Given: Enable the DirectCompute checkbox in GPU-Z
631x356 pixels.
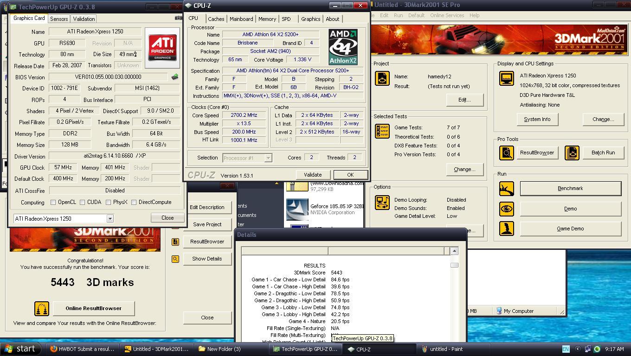Looking at the screenshot, I should click(134, 202).
